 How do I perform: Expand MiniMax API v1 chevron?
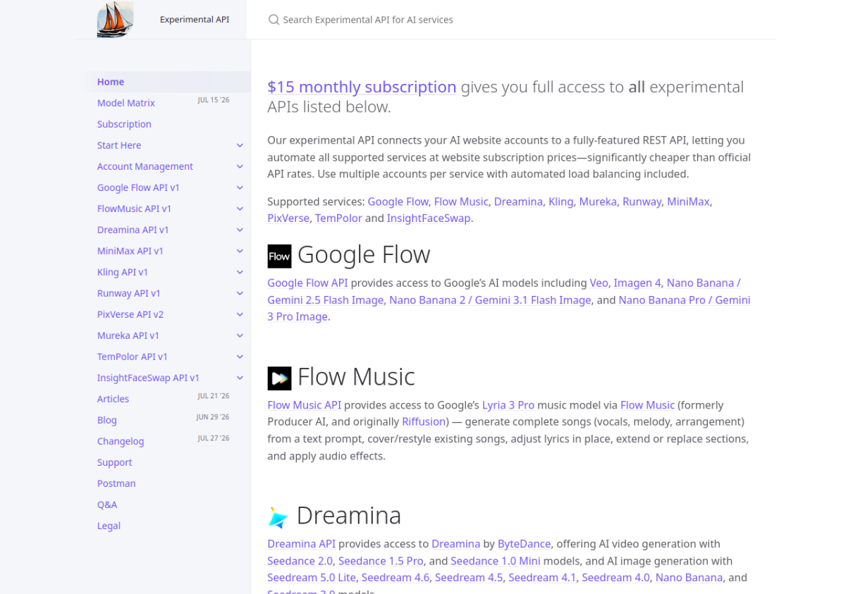click(x=240, y=251)
